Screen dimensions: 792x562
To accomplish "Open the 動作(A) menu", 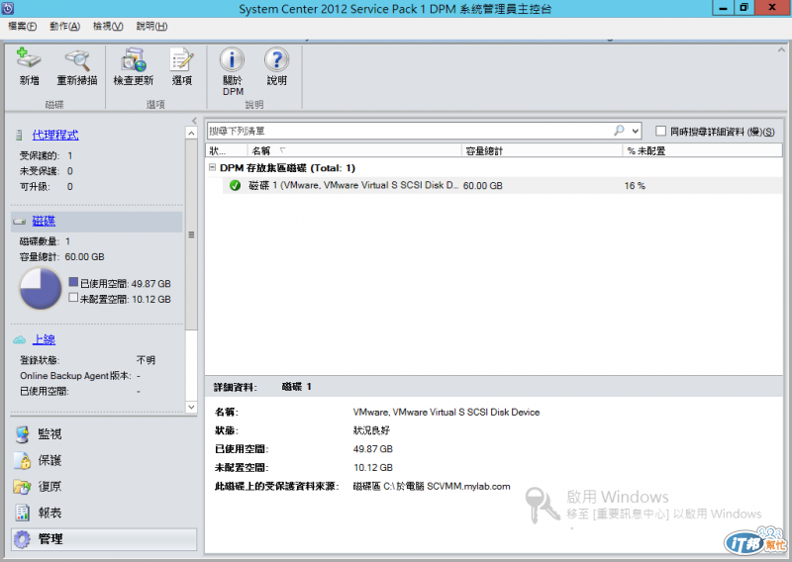I will tap(64, 27).
